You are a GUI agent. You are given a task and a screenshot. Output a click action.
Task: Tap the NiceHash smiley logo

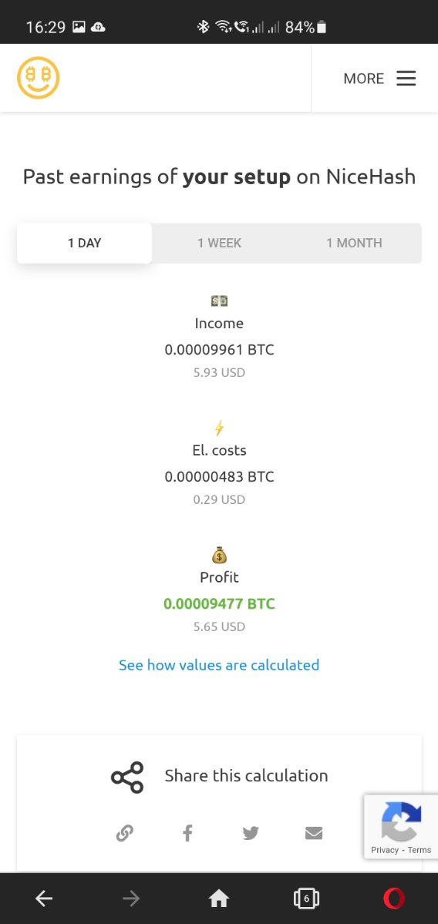tap(39, 78)
